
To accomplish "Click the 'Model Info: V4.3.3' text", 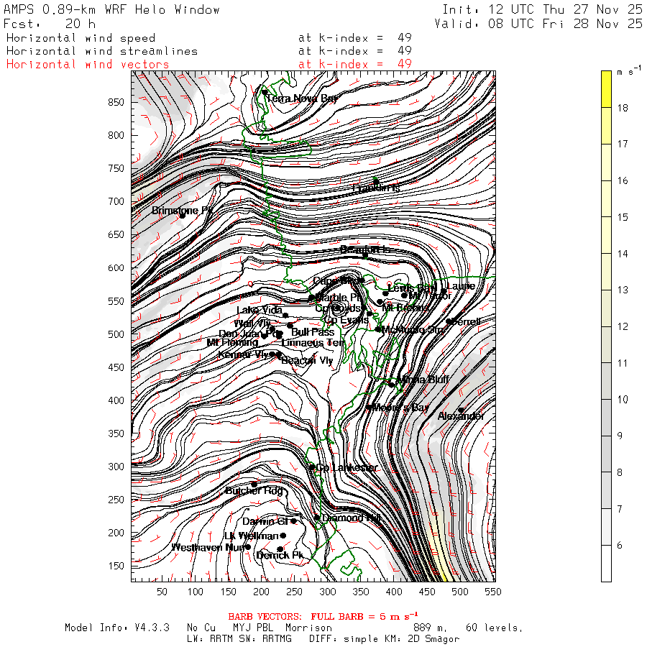I will (x=116, y=628).
